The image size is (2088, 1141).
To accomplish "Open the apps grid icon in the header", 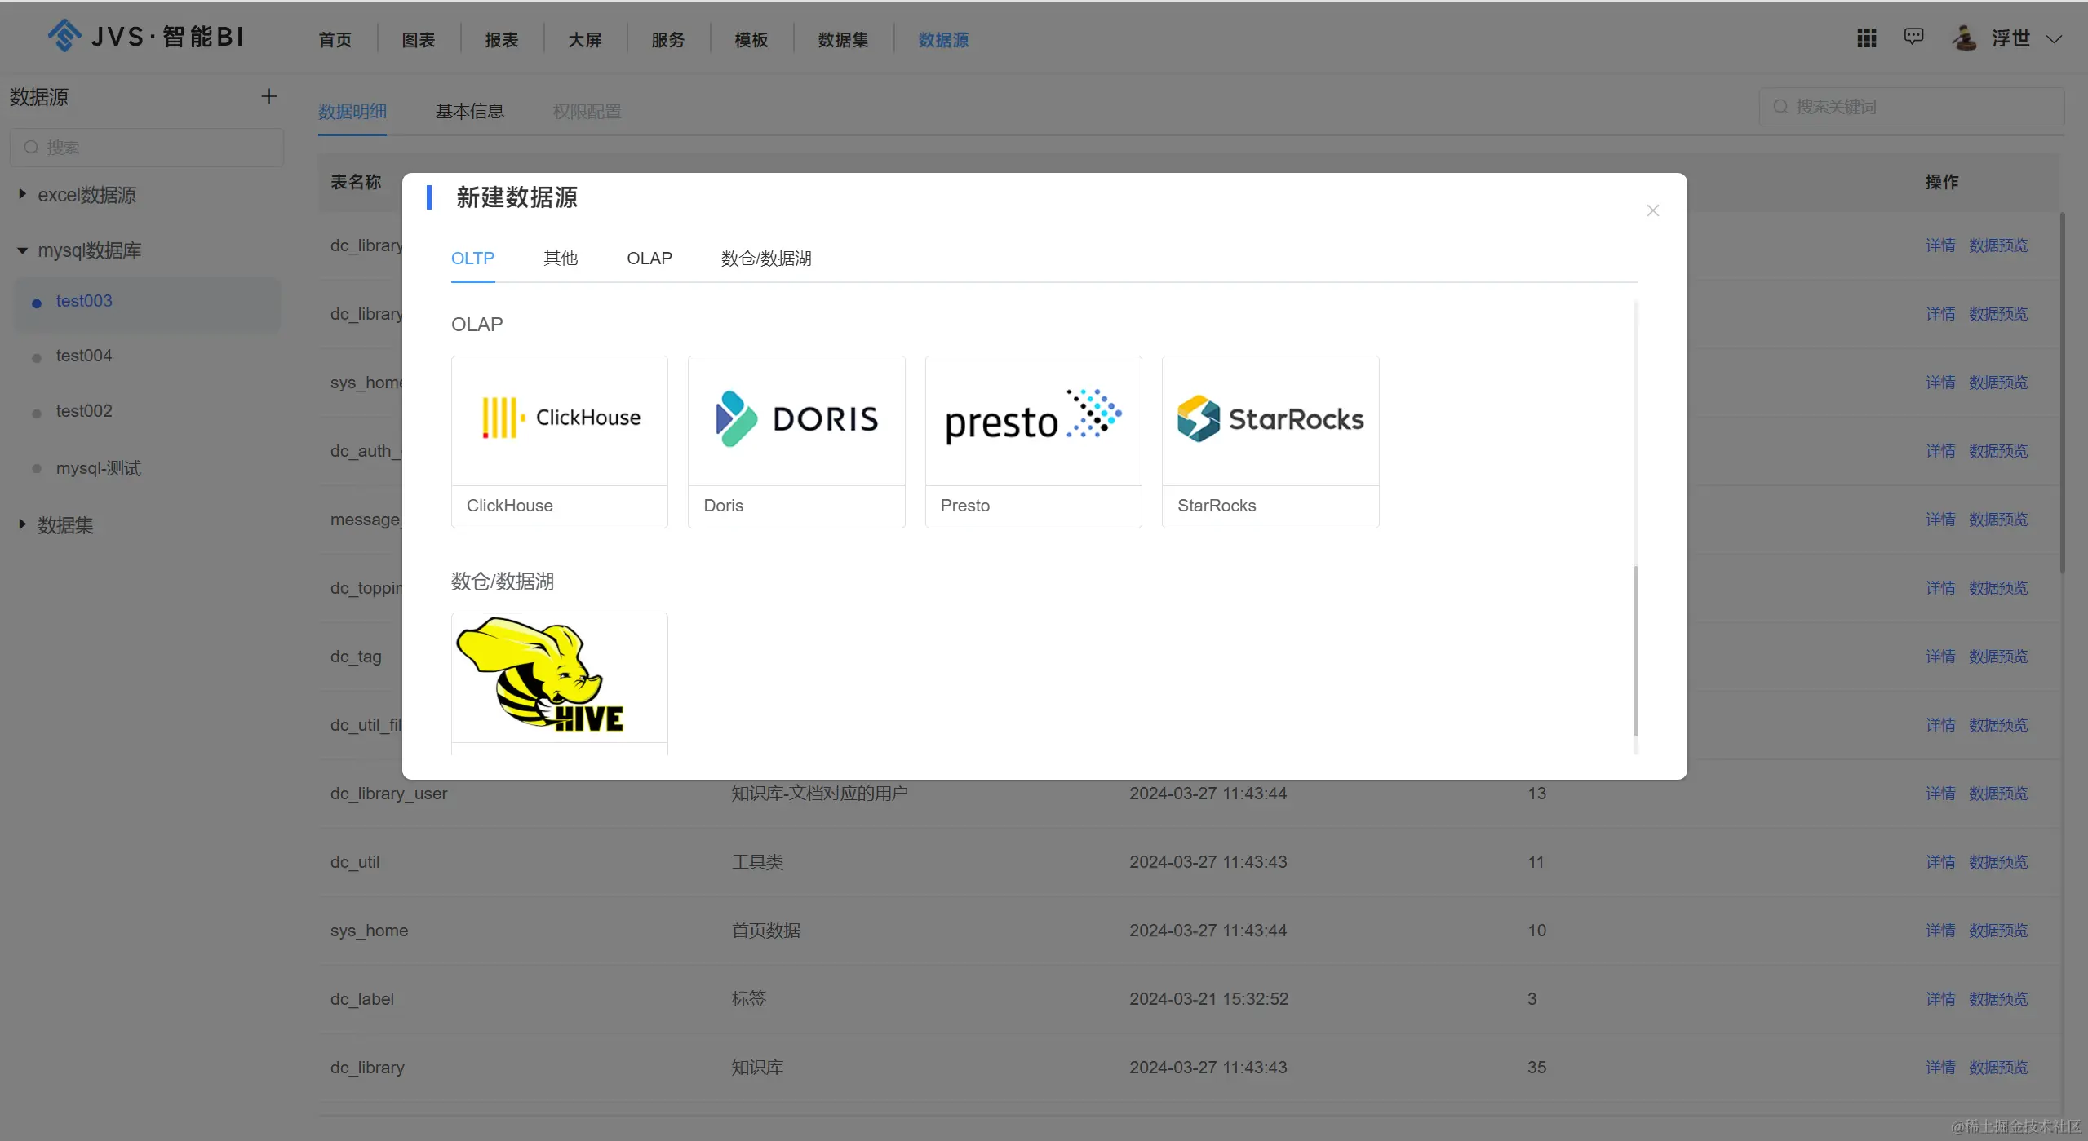I will point(1866,38).
